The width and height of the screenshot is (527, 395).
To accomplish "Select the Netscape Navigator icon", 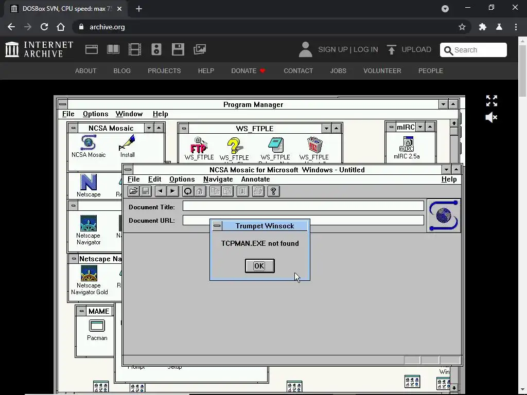I will 89,223.
